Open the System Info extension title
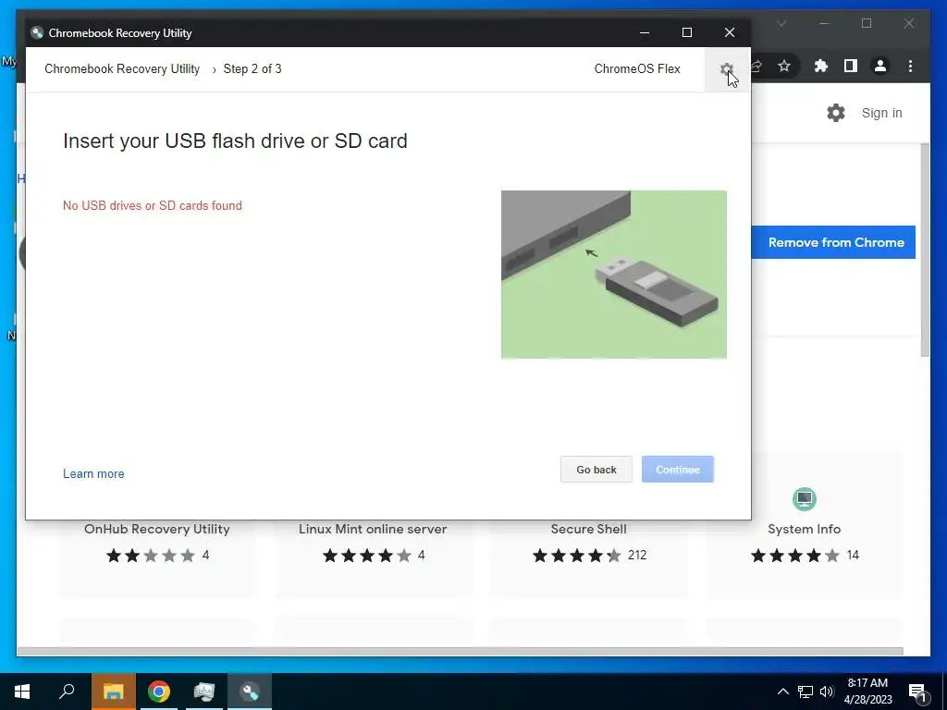This screenshot has height=710, width=947. point(804,529)
